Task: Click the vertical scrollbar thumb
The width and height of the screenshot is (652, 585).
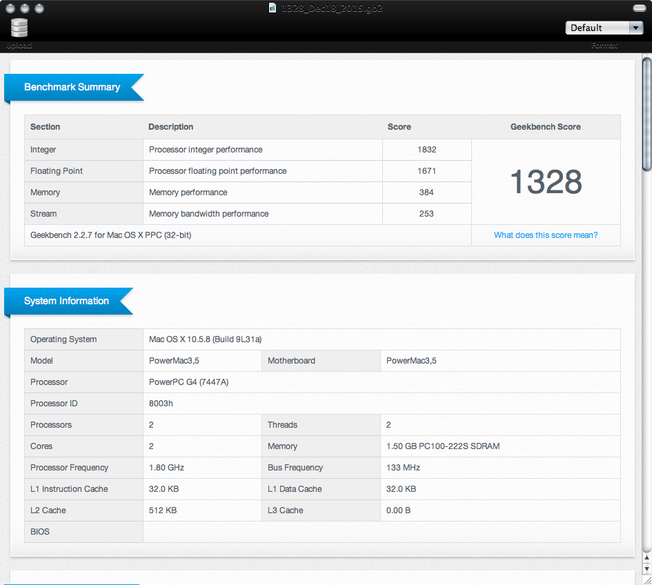Action: 646,115
